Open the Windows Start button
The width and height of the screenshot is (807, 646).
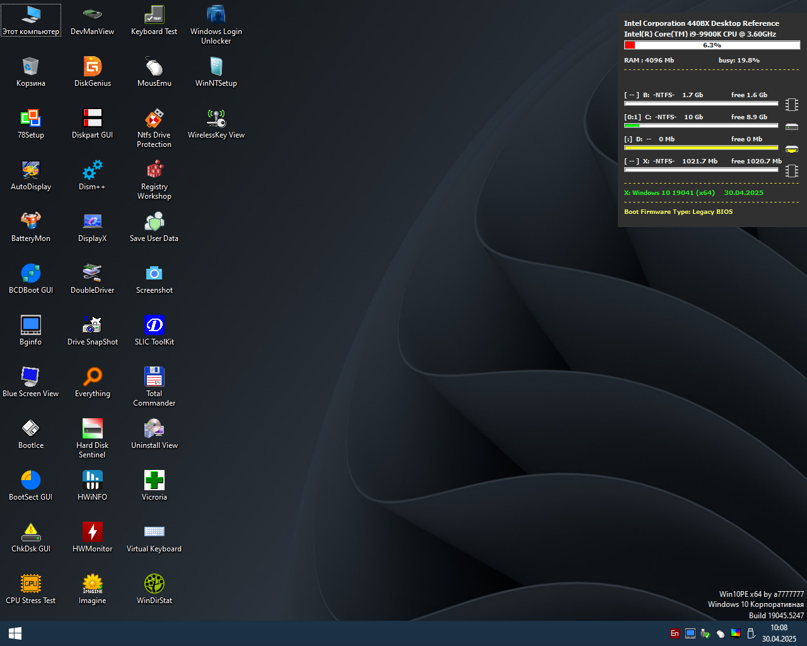tap(15, 633)
